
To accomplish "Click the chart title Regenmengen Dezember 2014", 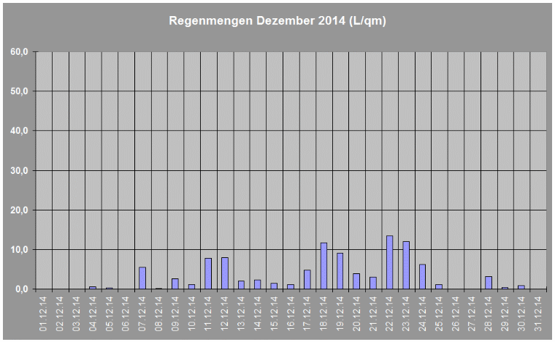I will pyautogui.click(x=277, y=21).
